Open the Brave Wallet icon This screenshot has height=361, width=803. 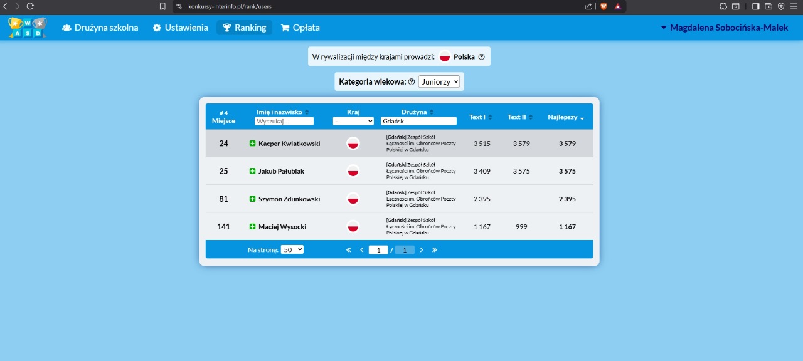point(768,6)
